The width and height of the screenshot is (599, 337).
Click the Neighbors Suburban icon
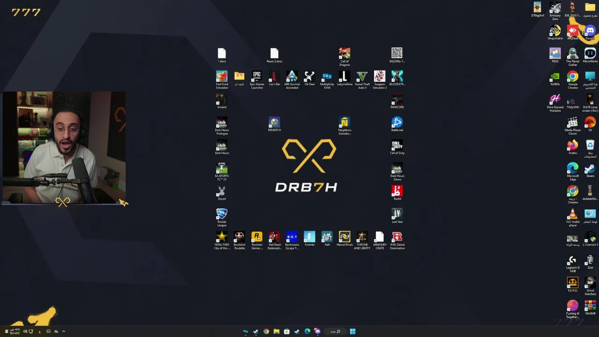344,126
